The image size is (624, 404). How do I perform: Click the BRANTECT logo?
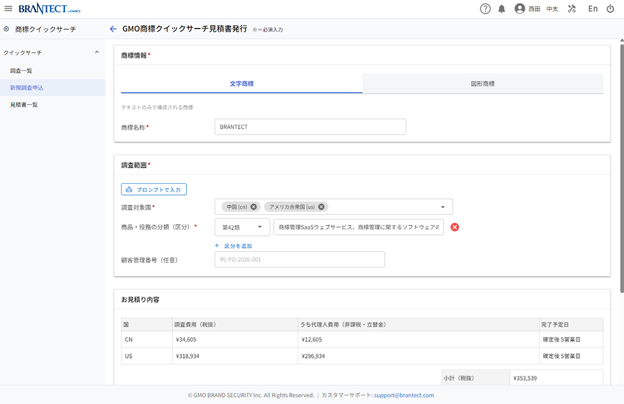49,8
